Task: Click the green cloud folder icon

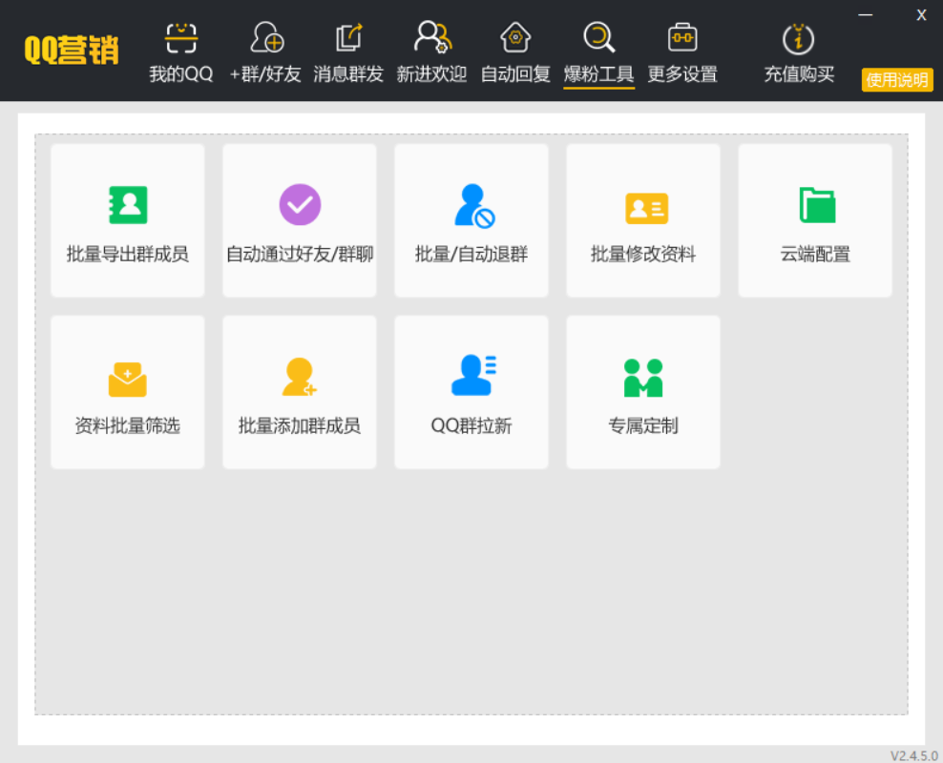Action: pos(817,205)
